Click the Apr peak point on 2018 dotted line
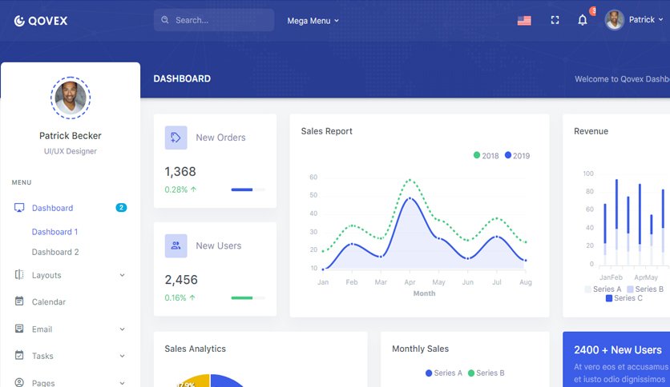 click(x=410, y=180)
